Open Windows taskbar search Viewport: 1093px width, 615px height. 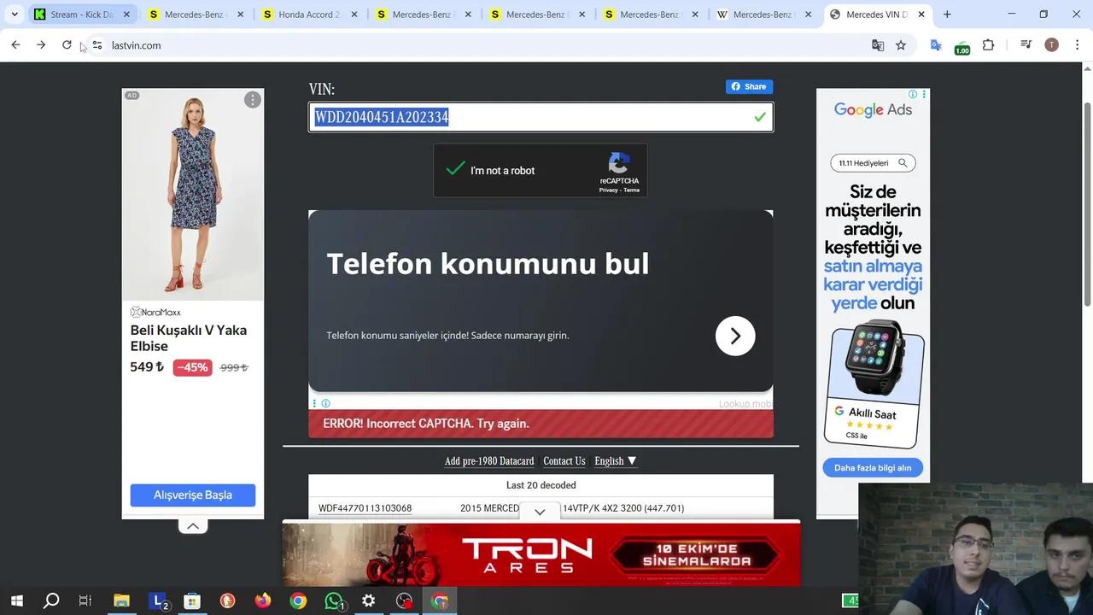pyautogui.click(x=51, y=601)
